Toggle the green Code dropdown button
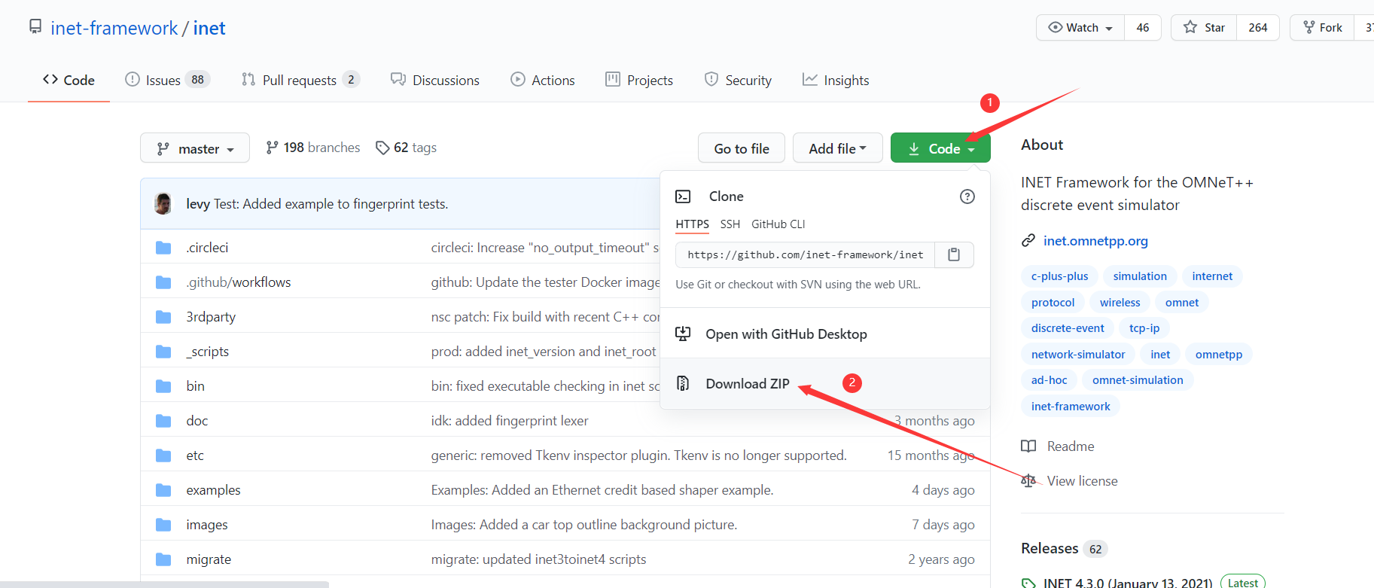This screenshot has width=1374, height=588. (x=940, y=148)
